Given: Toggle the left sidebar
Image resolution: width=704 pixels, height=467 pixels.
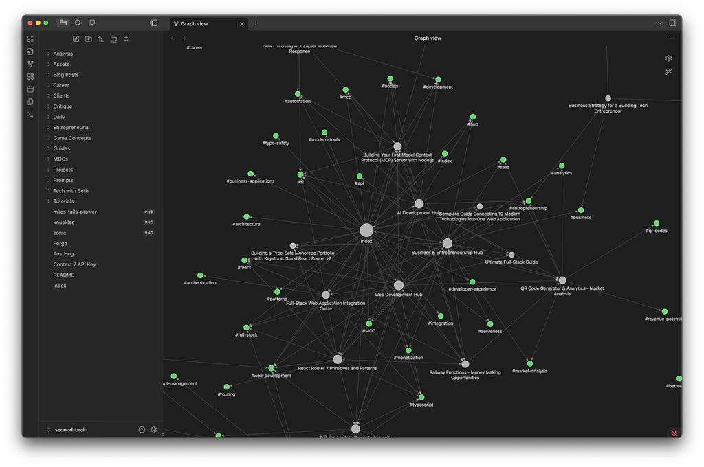Looking at the screenshot, I should coord(153,23).
